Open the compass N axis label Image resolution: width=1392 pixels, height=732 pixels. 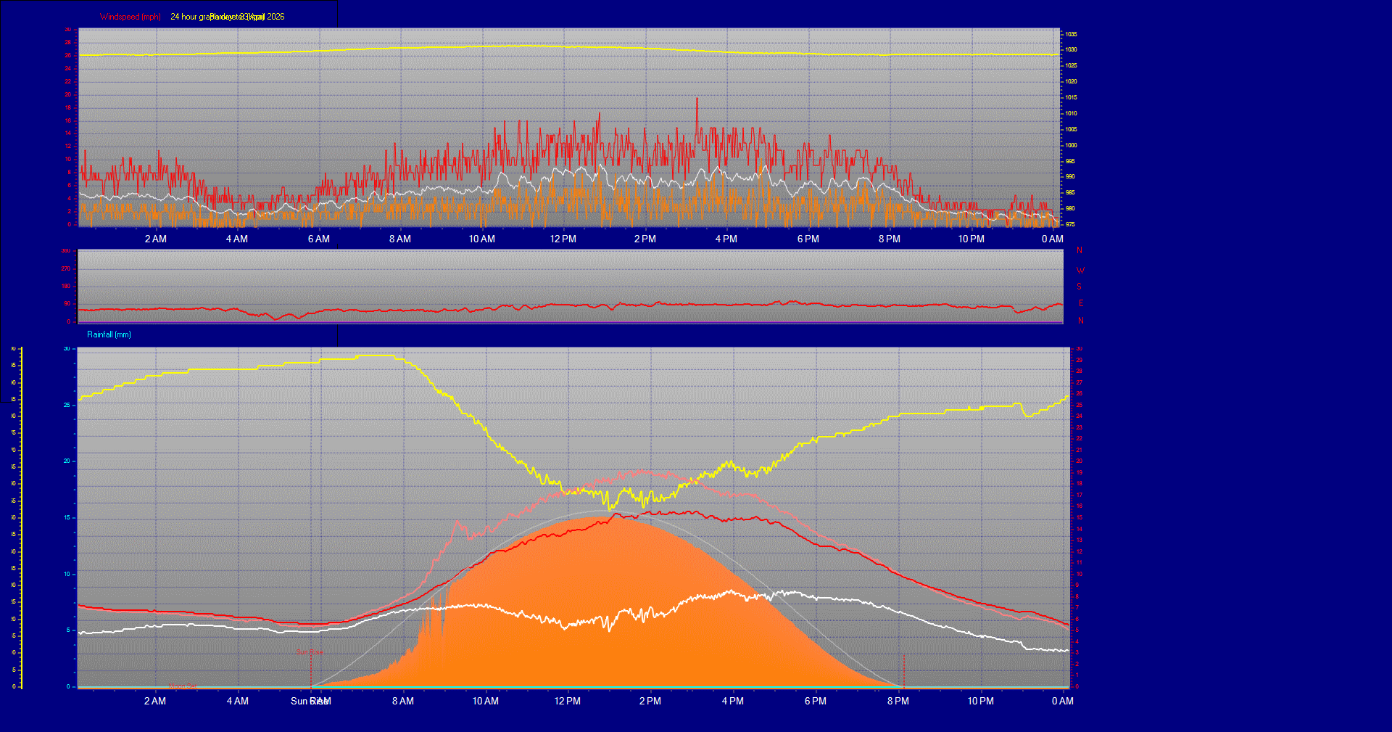point(1080,250)
